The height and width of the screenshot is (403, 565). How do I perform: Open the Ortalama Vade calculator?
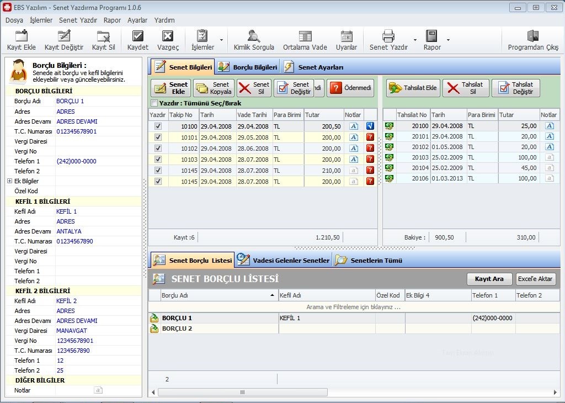305,36
